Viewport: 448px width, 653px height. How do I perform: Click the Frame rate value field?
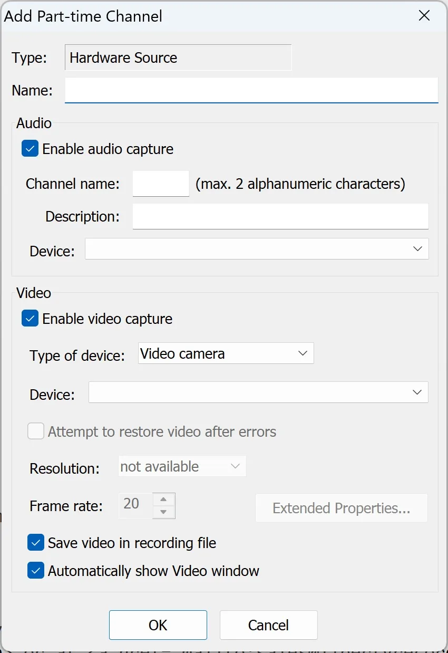[x=136, y=505]
